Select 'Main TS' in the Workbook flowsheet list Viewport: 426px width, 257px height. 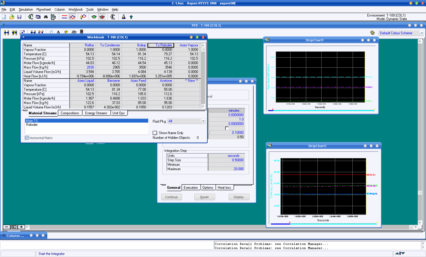(x=86, y=121)
